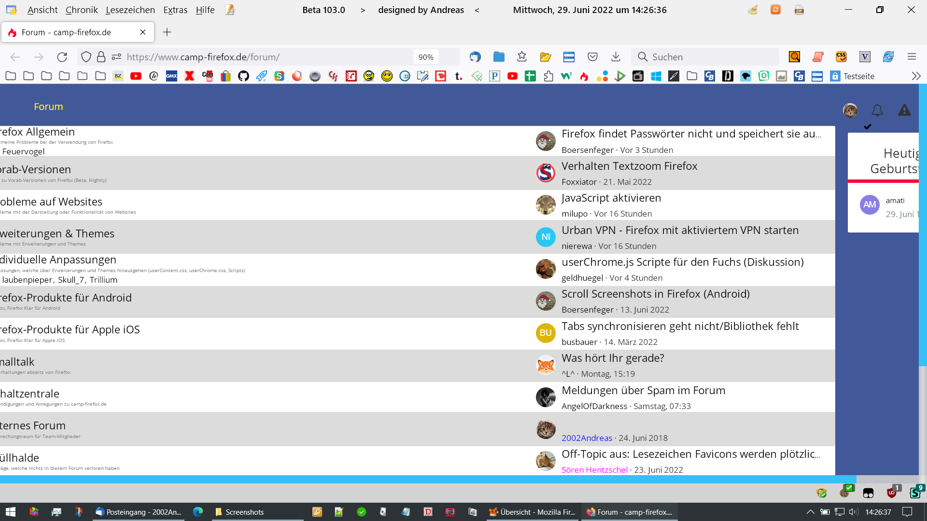927x521 pixels.
Task: Open the 2002Andreas profile link
Action: 587,438
